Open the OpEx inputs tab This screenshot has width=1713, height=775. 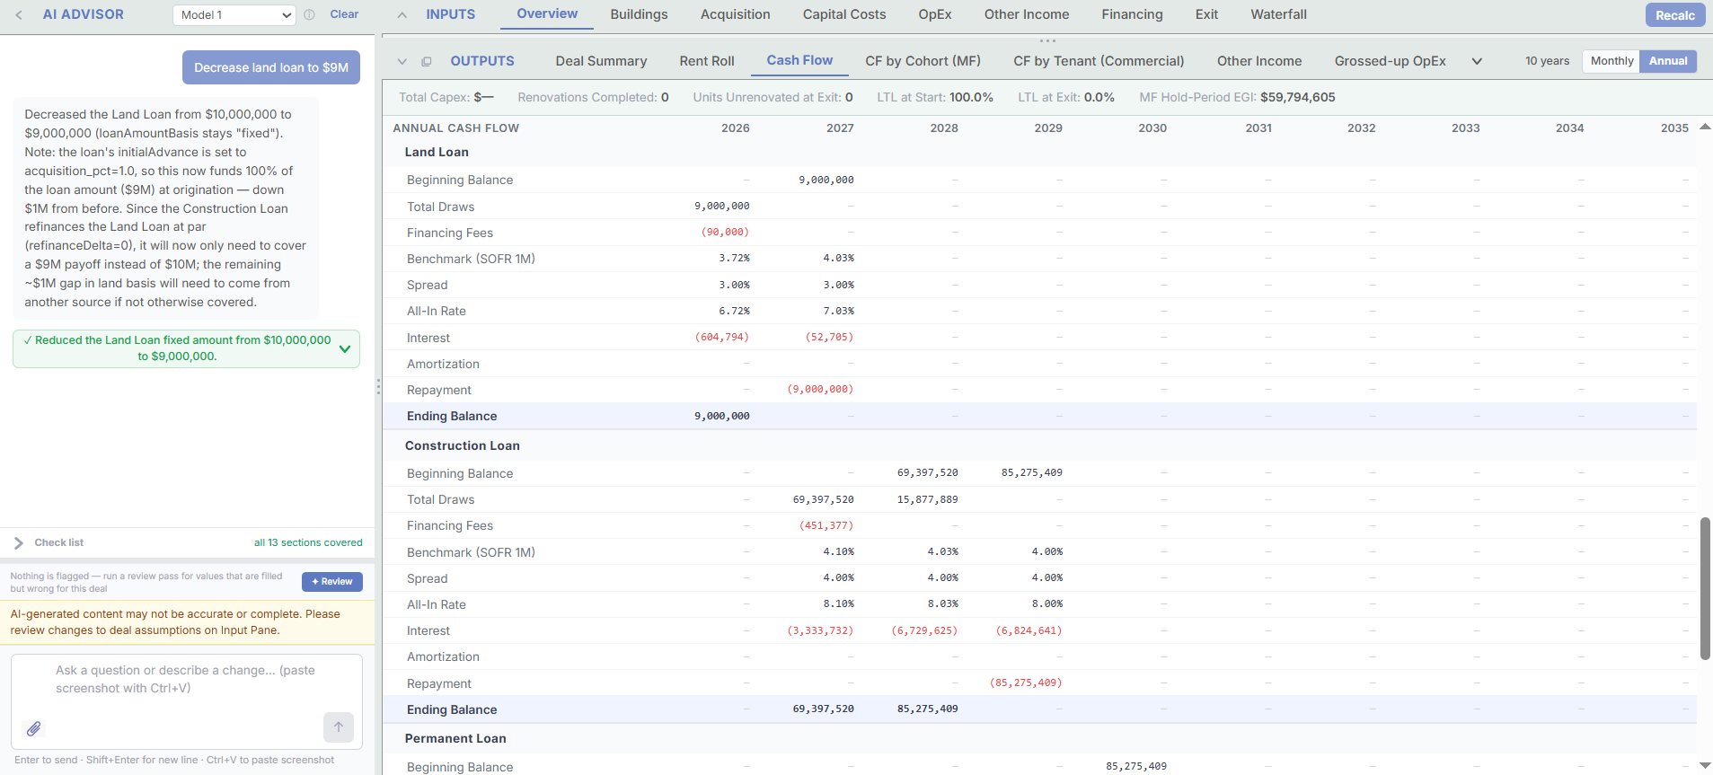(935, 14)
